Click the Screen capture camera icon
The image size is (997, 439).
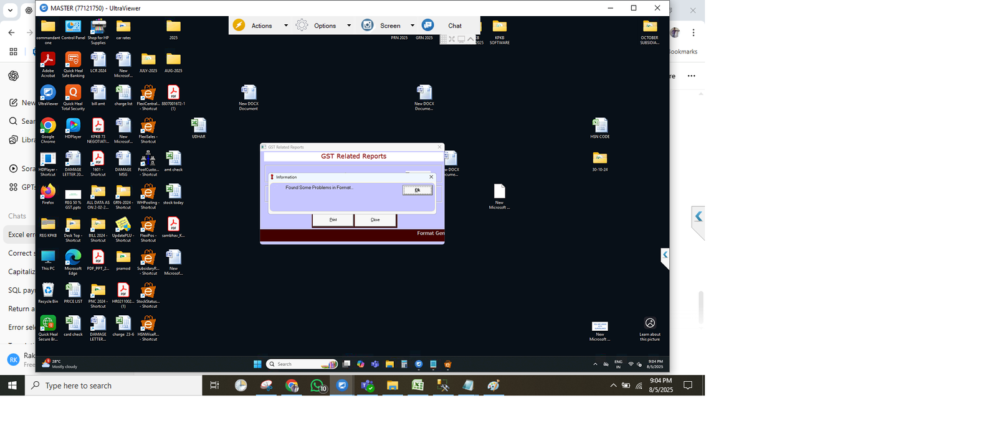coord(368,25)
